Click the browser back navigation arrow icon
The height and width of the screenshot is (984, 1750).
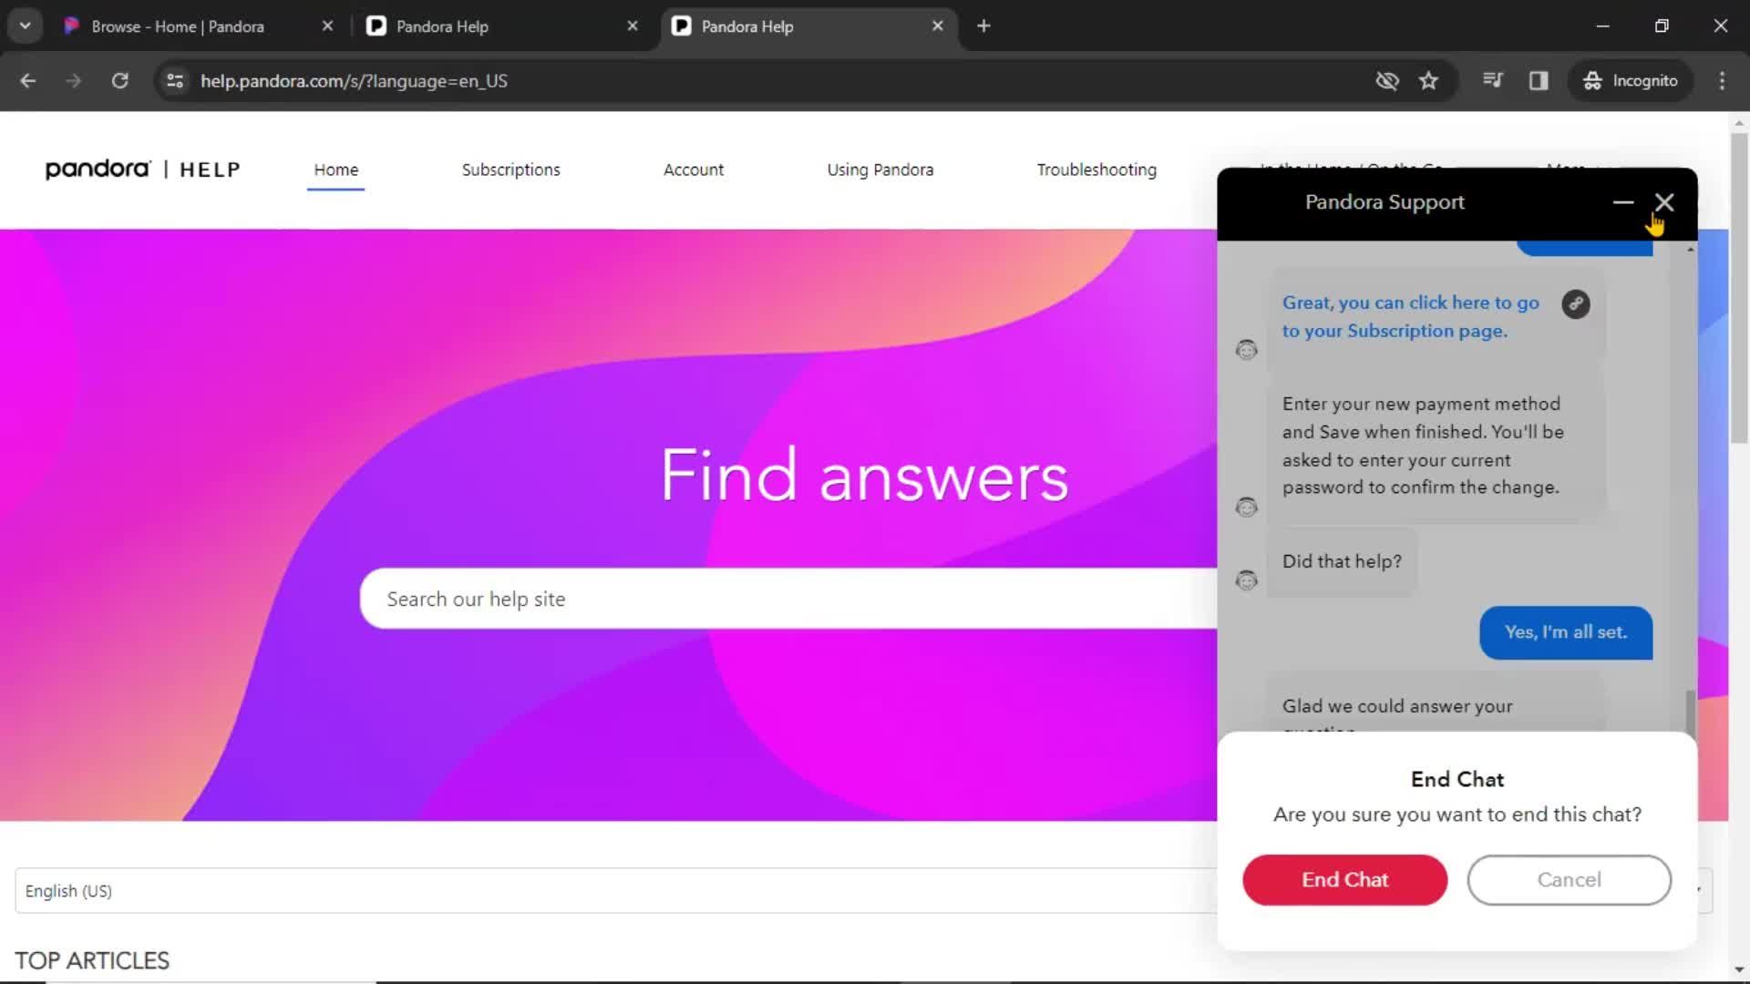pos(27,80)
